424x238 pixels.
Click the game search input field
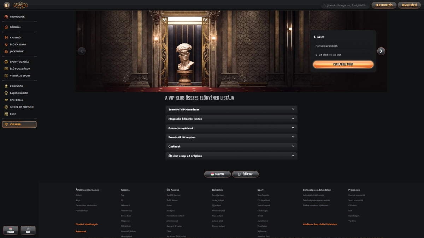pos(346,5)
